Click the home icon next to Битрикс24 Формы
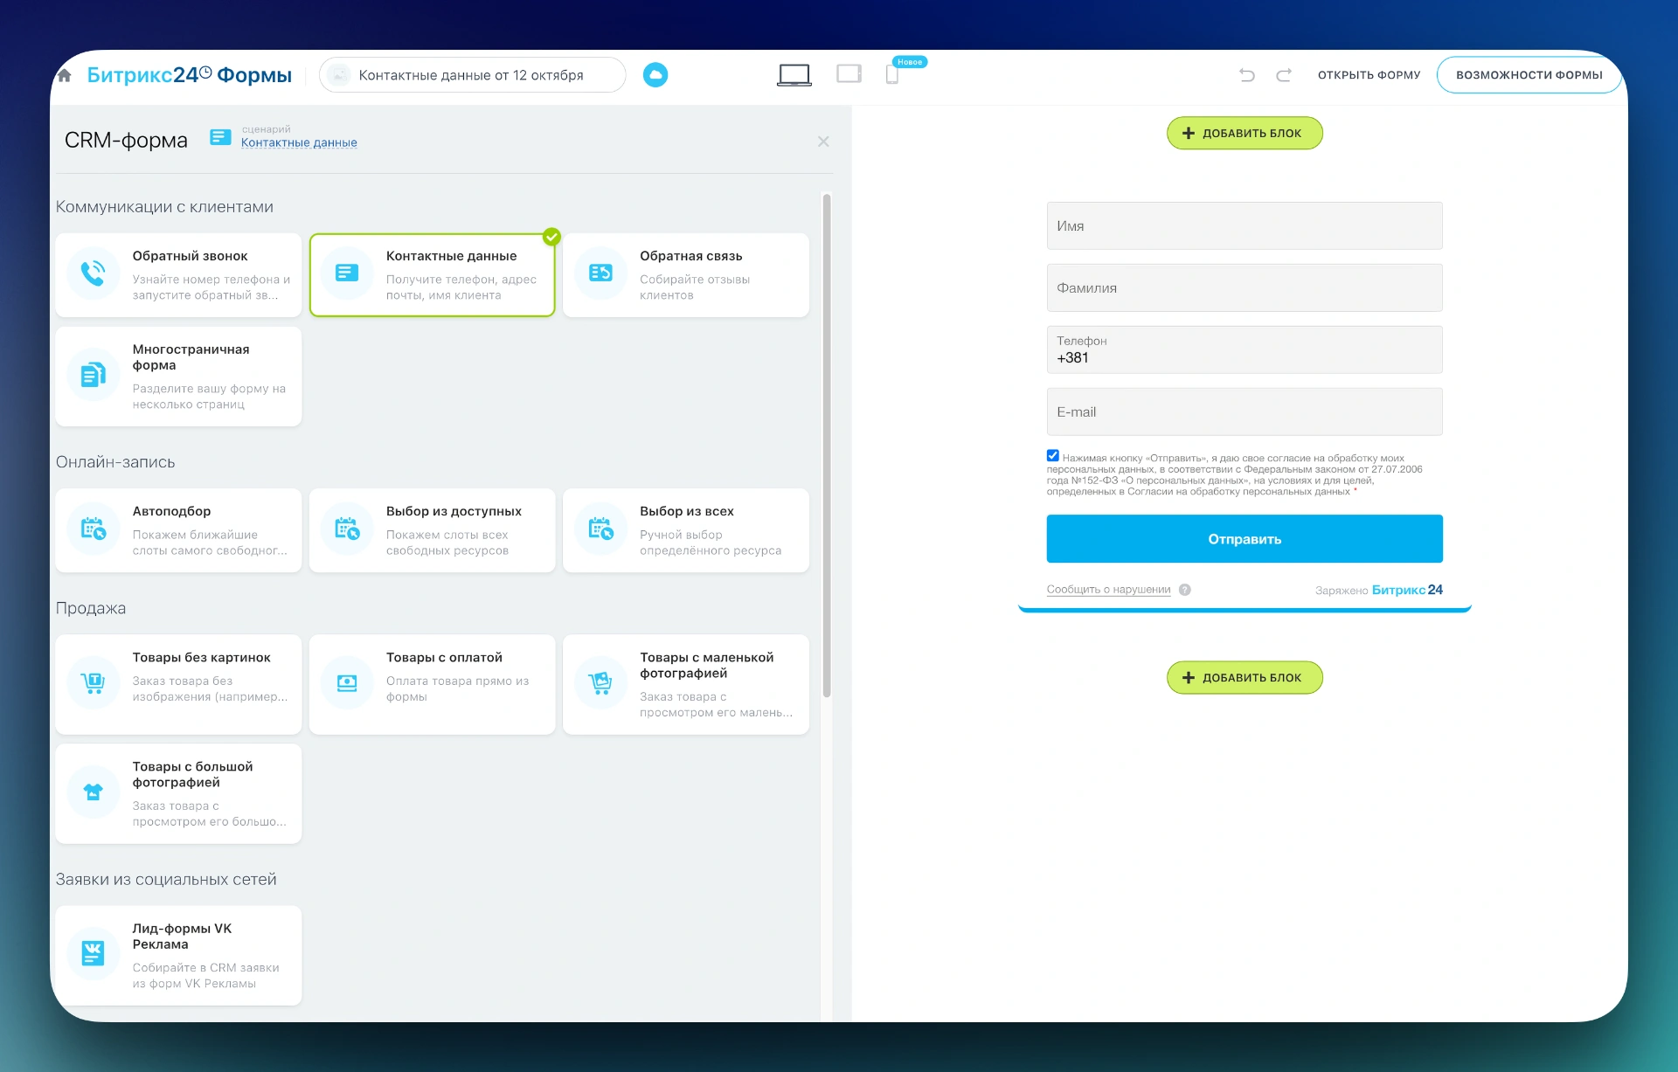This screenshot has width=1678, height=1072. (64, 74)
